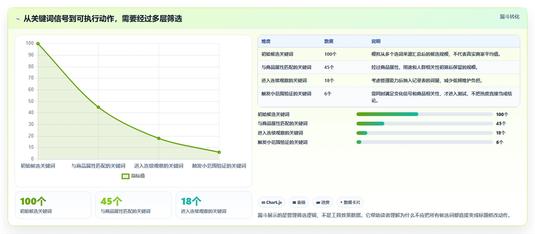Click the 数据 table column header
The width and height of the screenshot is (535, 234).
coord(328,41)
